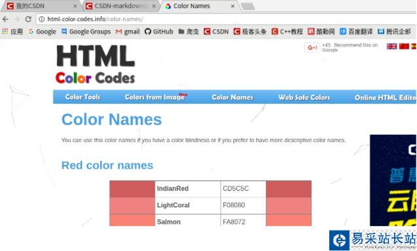The width and height of the screenshot is (417, 251).
Task: Click the Red color names heading
Action: click(x=107, y=165)
